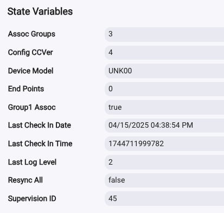This screenshot has height=213, width=224.
Task: Click the Assoc Groups label
Action: (x=31, y=34)
